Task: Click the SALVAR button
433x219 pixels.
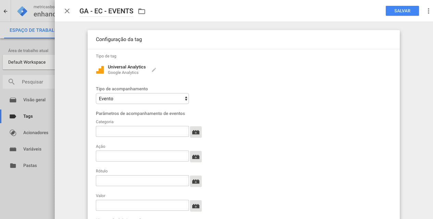Action: coord(402,11)
